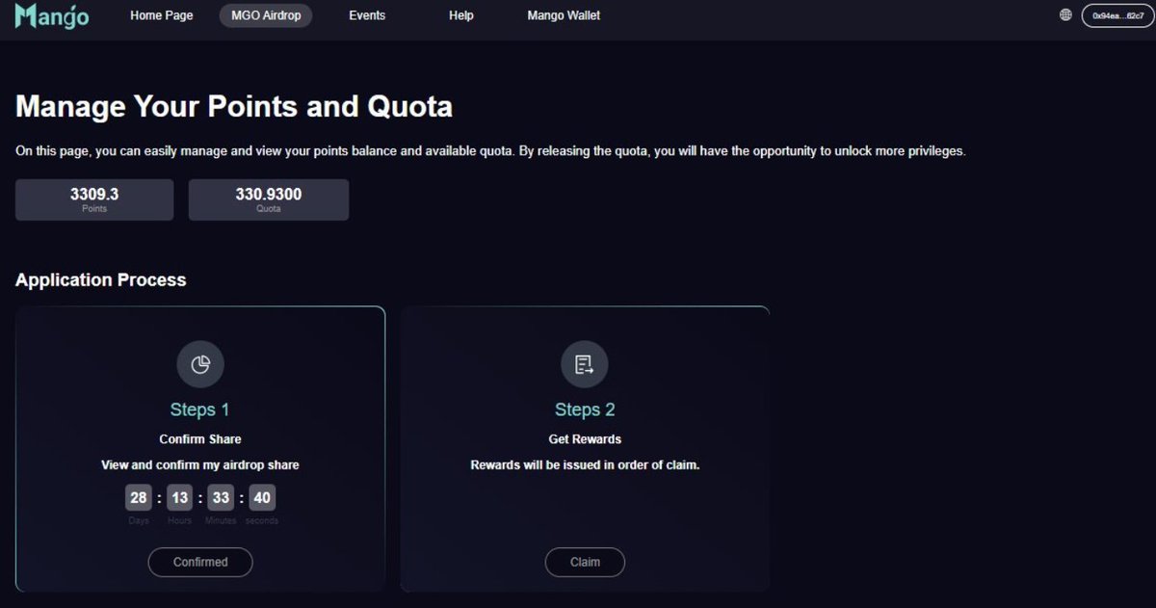Image resolution: width=1156 pixels, height=608 pixels.
Task: Open the language globe icon
Action: (1065, 15)
